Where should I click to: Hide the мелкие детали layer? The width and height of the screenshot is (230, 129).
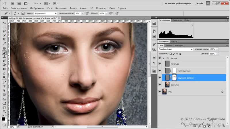click(x=160, y=71)
